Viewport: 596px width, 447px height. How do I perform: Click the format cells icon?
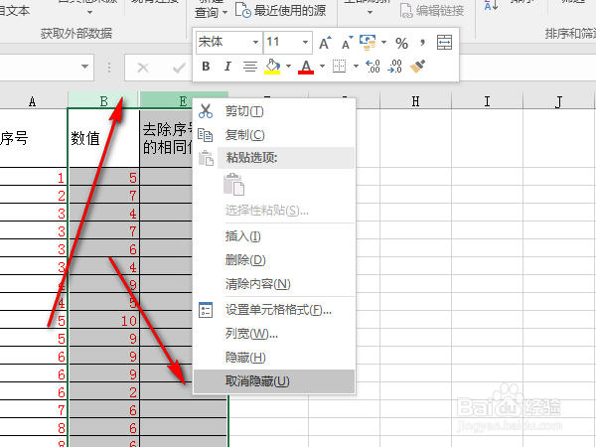coord(206,310)
